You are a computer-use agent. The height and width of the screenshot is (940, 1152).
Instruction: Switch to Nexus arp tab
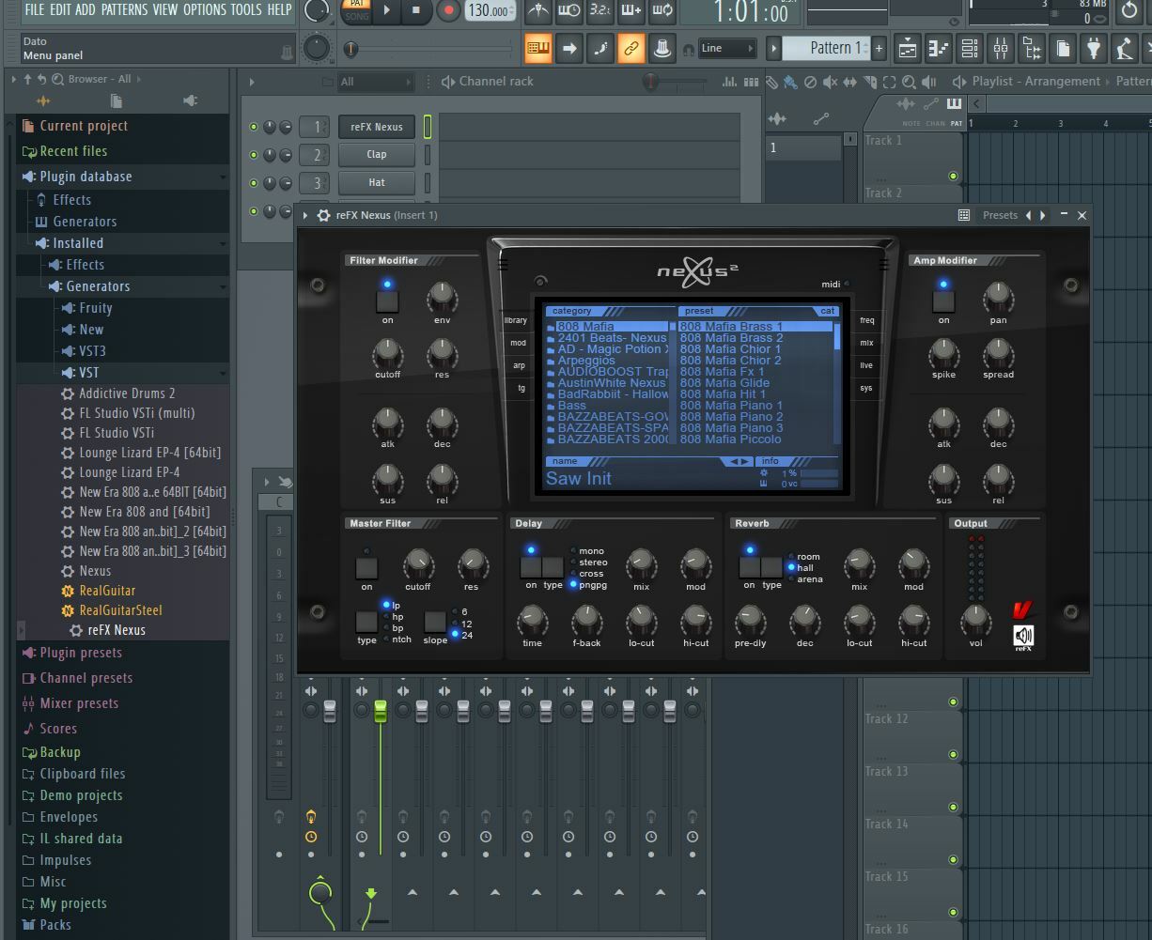pyautogui.click(x=519, y=365)
